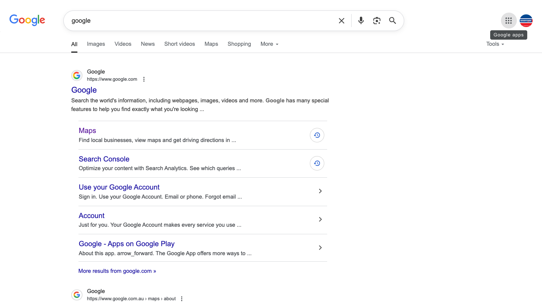This screenshot has height=306, width=542.
Task: Switch to the Maps search tab
Action: point(211,44)
